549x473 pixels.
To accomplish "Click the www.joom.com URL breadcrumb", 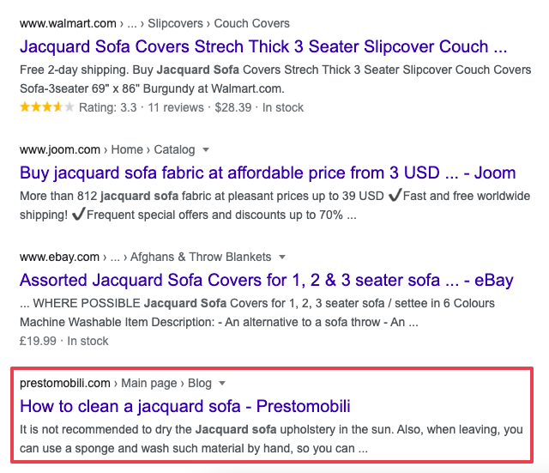I will point(60,149).
